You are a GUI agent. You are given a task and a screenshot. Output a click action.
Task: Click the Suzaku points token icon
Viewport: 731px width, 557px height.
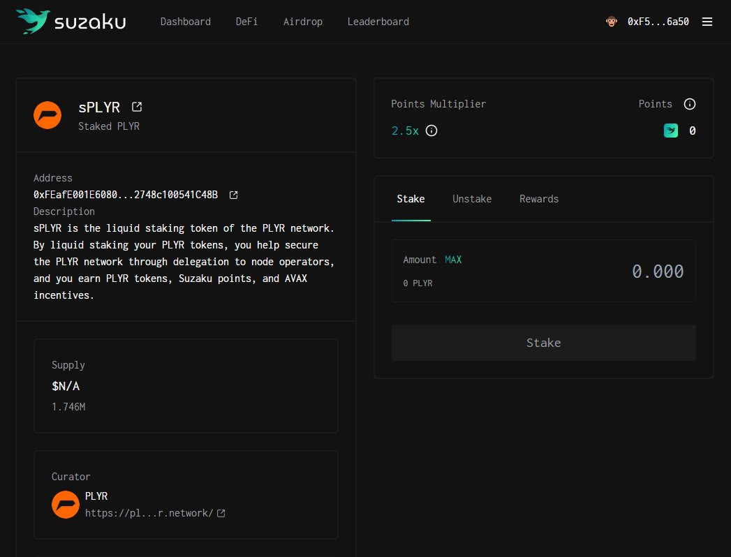click(670, 131)
